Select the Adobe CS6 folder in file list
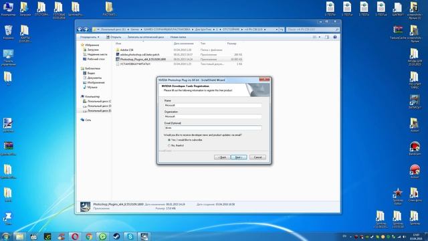The image size is (428, 241). click(179, 50)
